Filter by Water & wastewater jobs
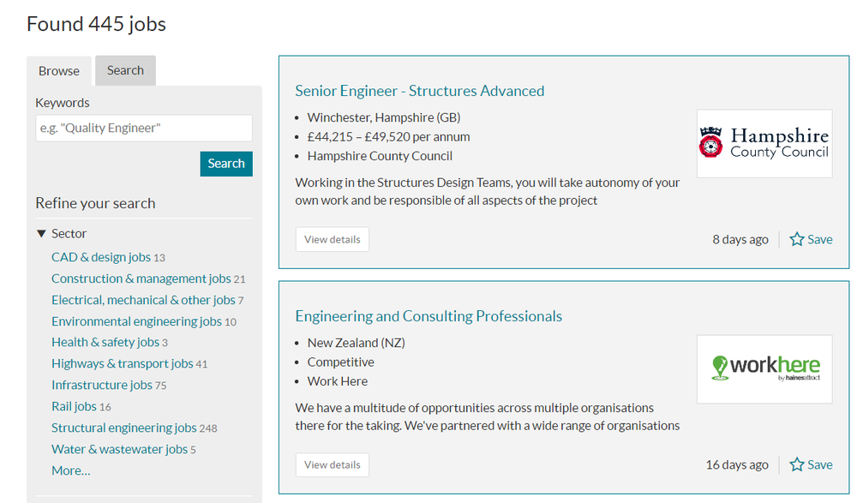The height and width of the screenshot is (503, 857). click(x=119, y=449)
